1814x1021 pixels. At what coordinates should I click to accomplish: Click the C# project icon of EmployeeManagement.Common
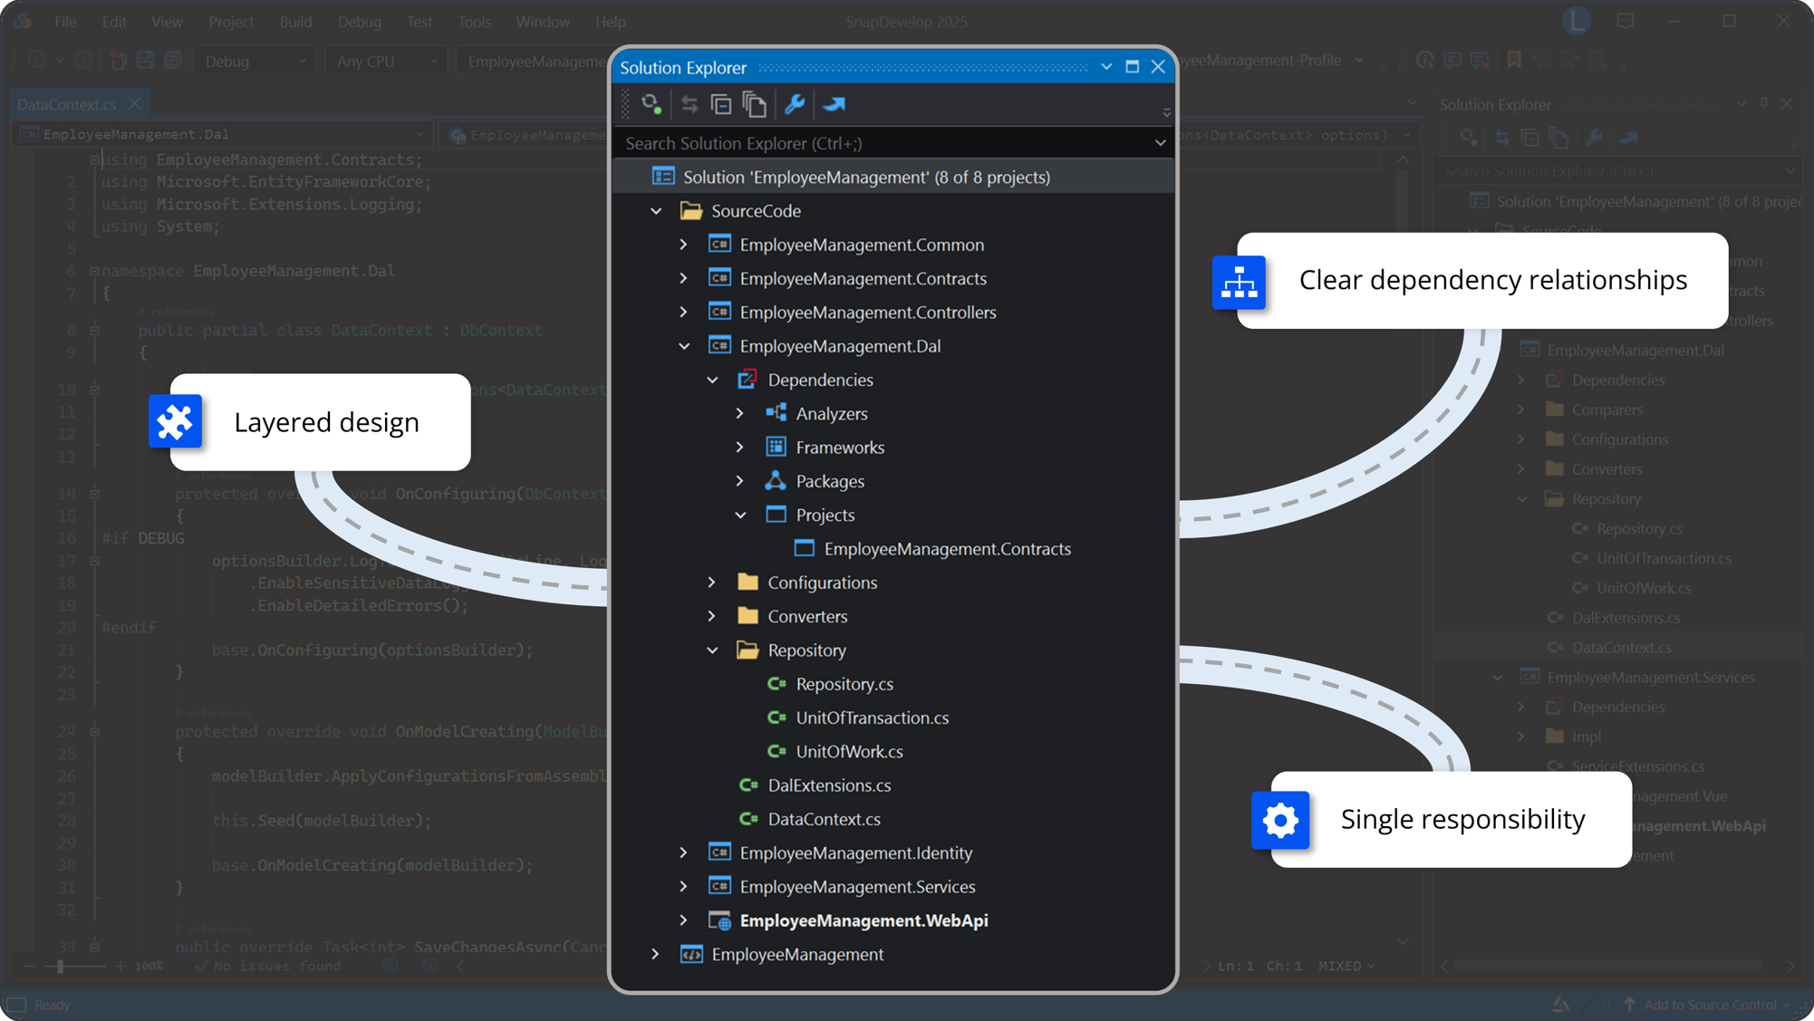pos(719,245)
